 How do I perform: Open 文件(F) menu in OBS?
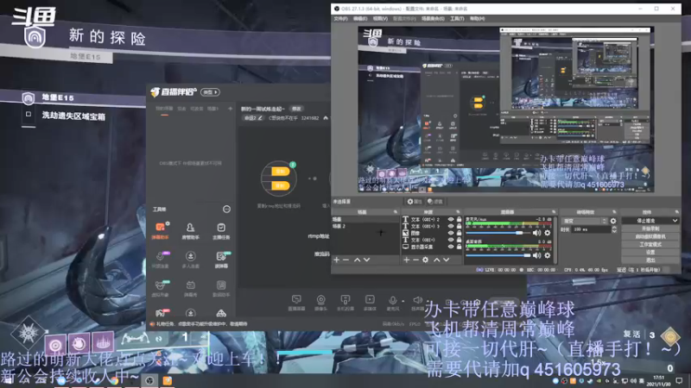click(340, 18)
